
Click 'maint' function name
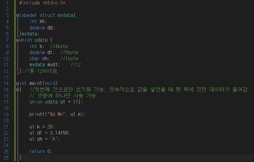click(36, 83)
